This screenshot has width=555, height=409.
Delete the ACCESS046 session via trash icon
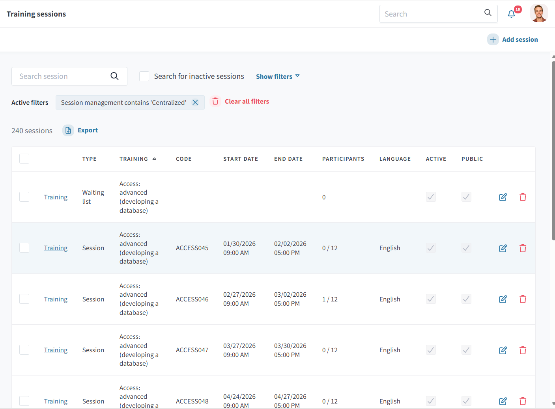[523, 299]
